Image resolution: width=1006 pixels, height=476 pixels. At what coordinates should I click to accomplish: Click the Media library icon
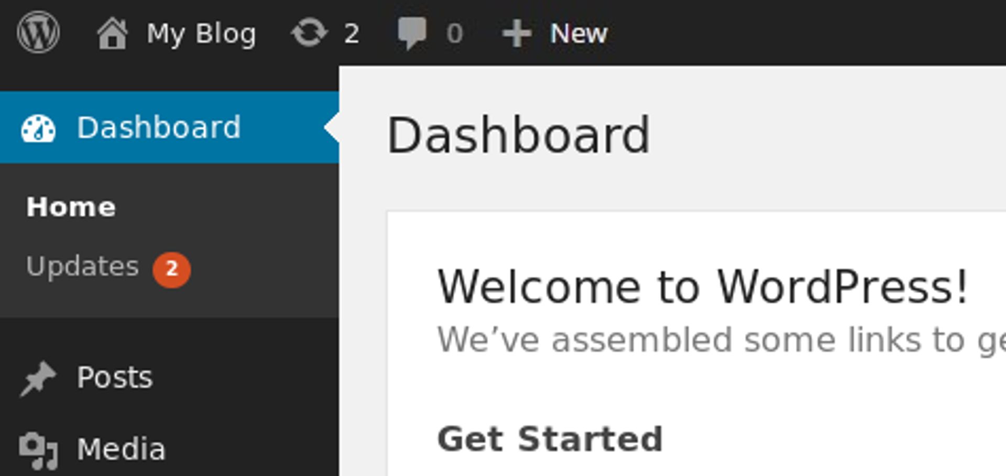pyautogui.click(x=38, y=450)
